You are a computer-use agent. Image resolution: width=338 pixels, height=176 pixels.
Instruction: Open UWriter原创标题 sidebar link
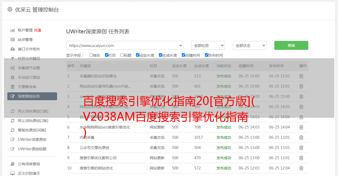32,149
